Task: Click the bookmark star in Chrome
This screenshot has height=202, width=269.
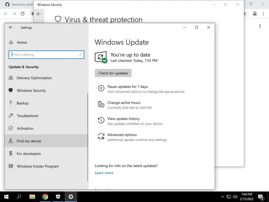Action: coord(245,14)
